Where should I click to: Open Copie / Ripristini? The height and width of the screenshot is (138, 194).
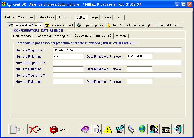(90, 25)
